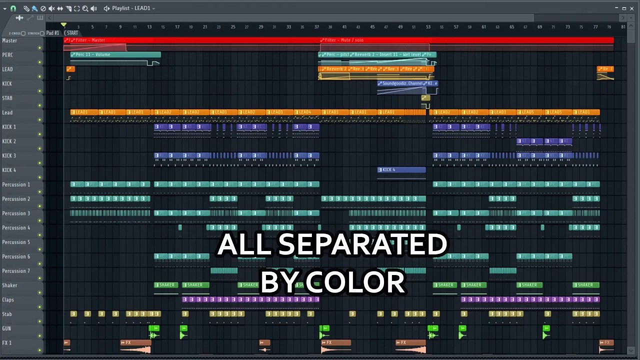Select the Zoom magnifier tool
Screen dimensions: 640x360
[x=85, y=8]
